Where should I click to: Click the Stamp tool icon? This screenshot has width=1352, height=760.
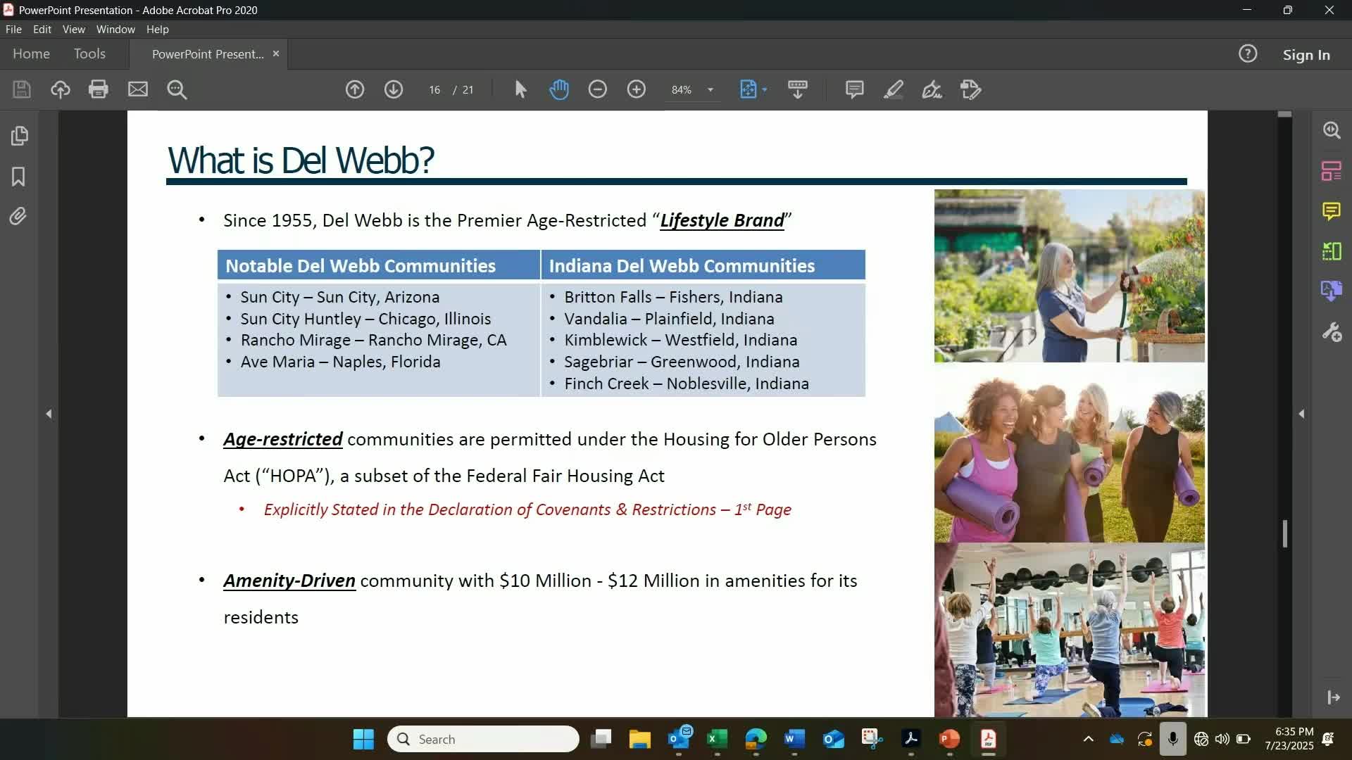(971, 89)
